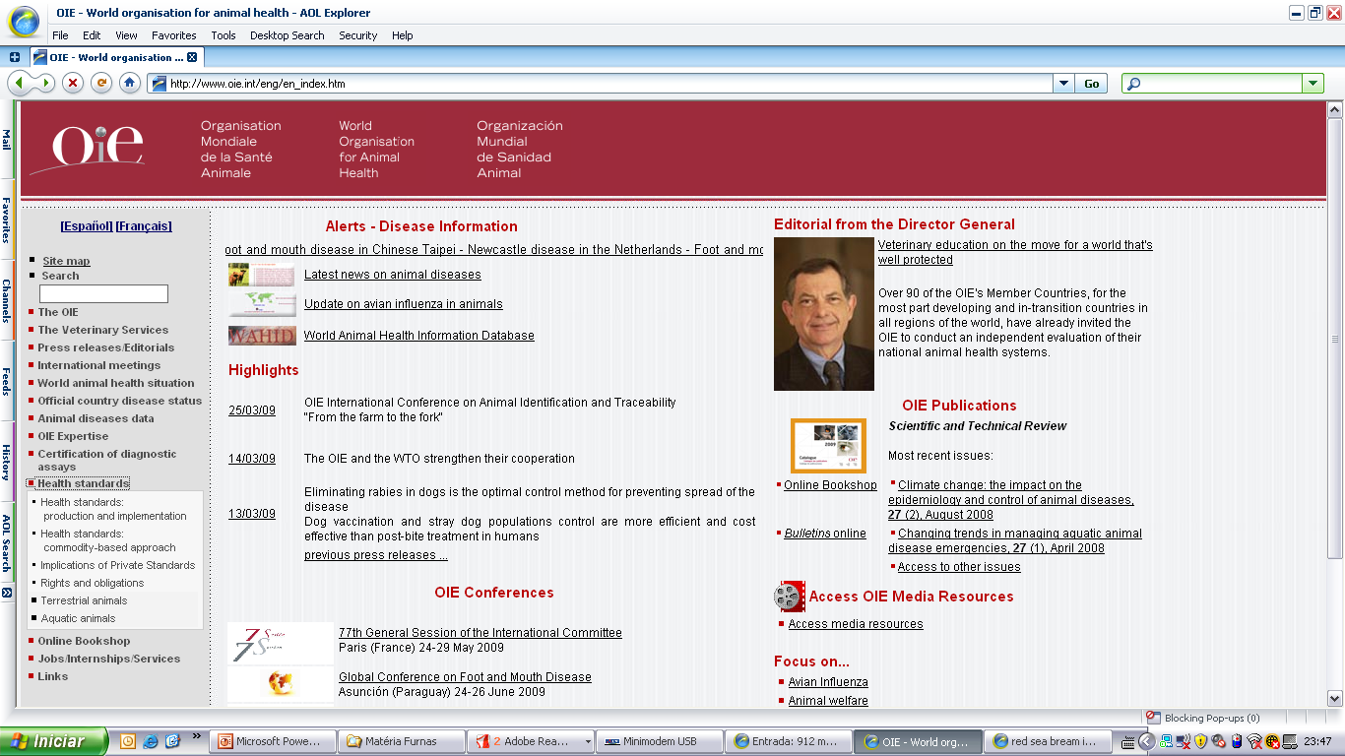The width and height of the screenshot is (1345, 756).
Task: Switch to Microsoft PowerPoint taskbar button
Action: pyautogui.click(x=273, y=741)
